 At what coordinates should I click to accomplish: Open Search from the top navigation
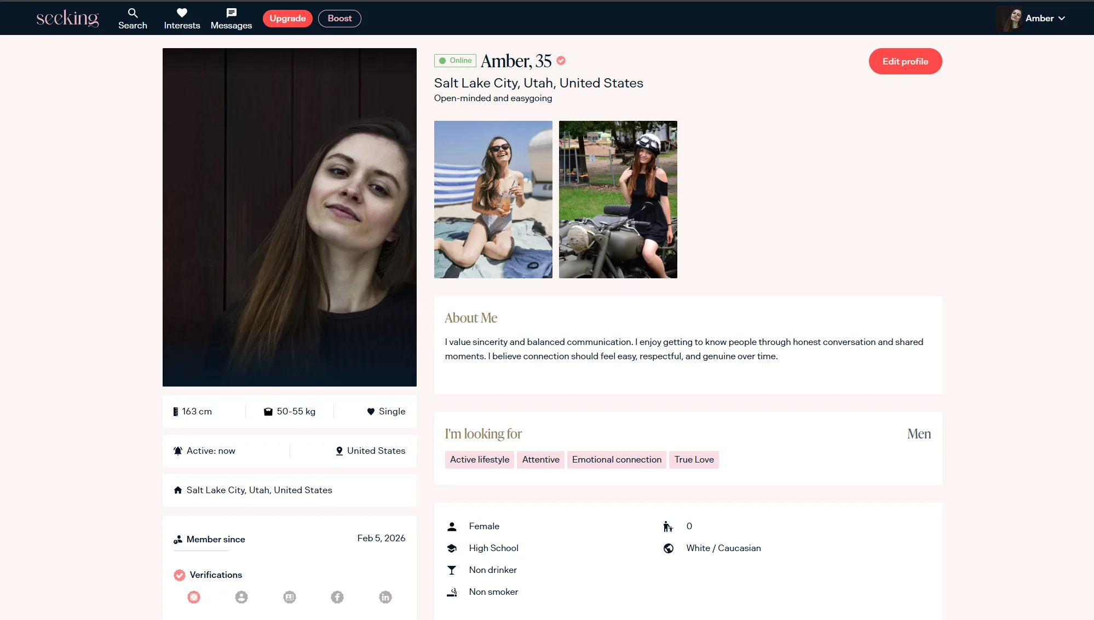click(133, 19)
